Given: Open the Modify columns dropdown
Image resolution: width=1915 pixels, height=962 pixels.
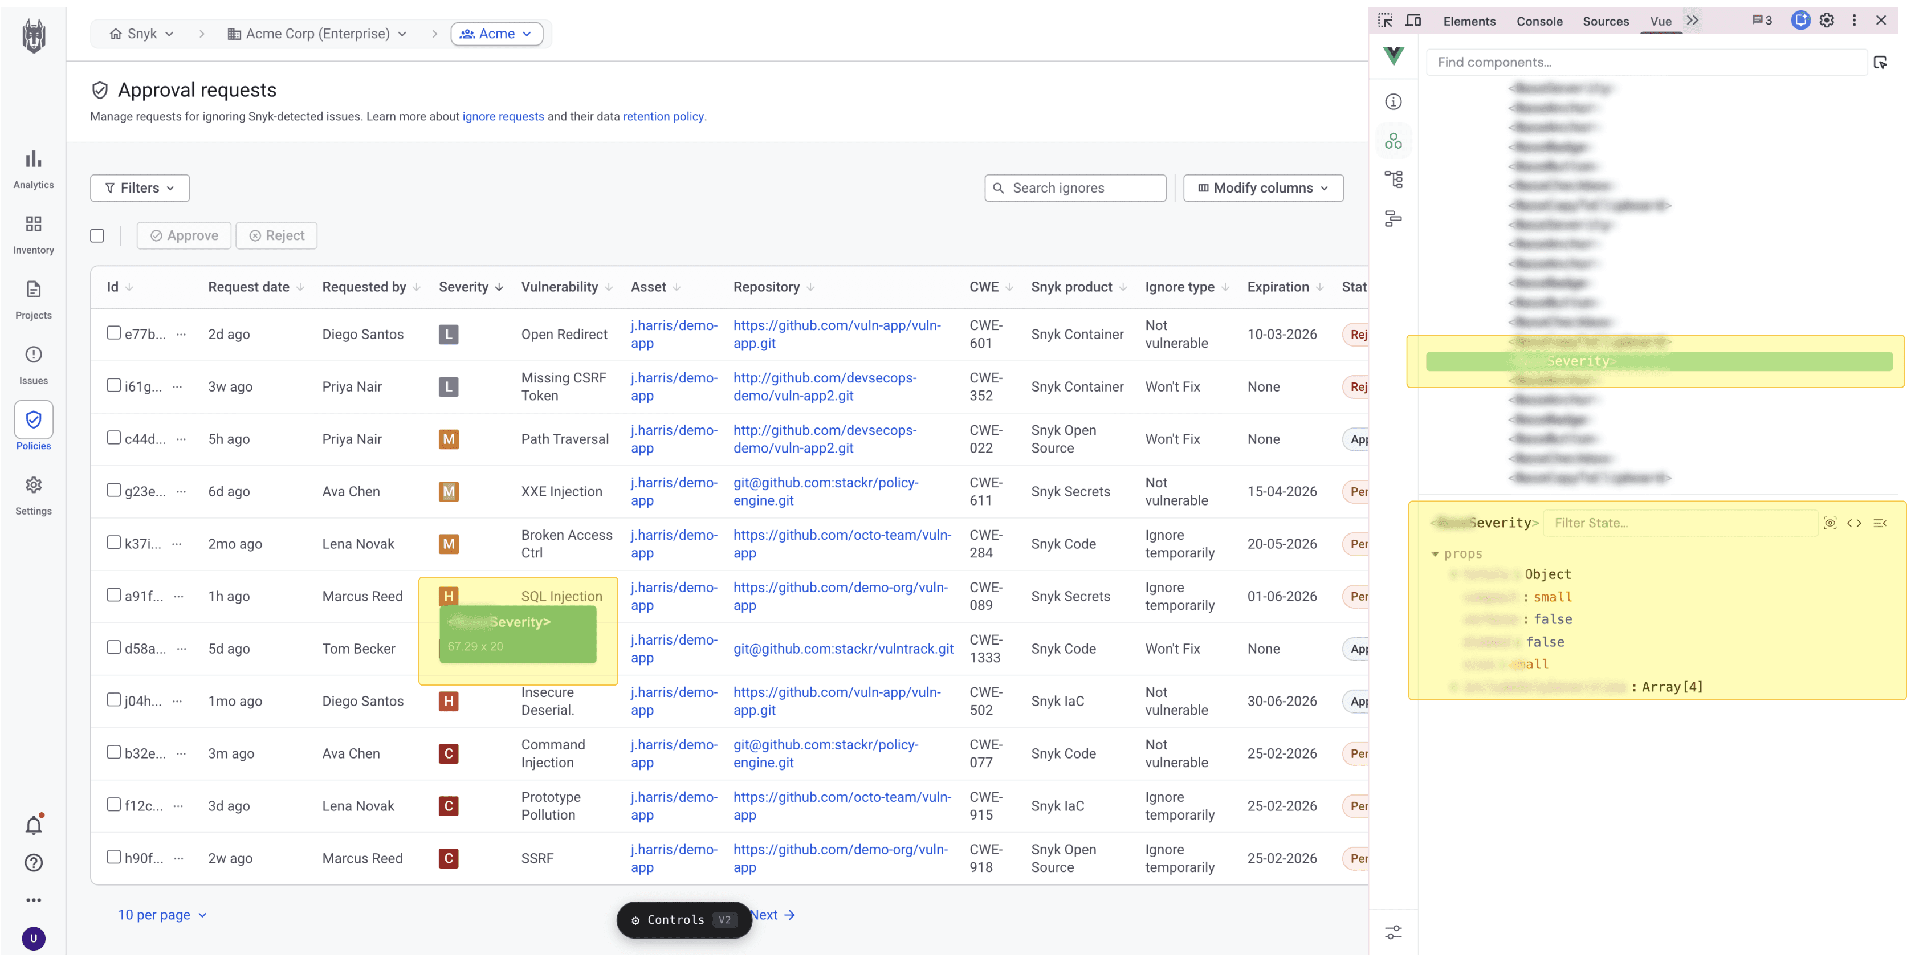Looking at the screenshot, I should click(x=1263, y=188).
